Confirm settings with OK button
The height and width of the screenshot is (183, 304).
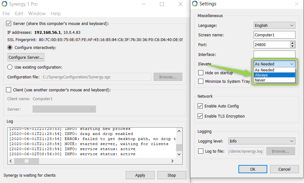(253, 169)
